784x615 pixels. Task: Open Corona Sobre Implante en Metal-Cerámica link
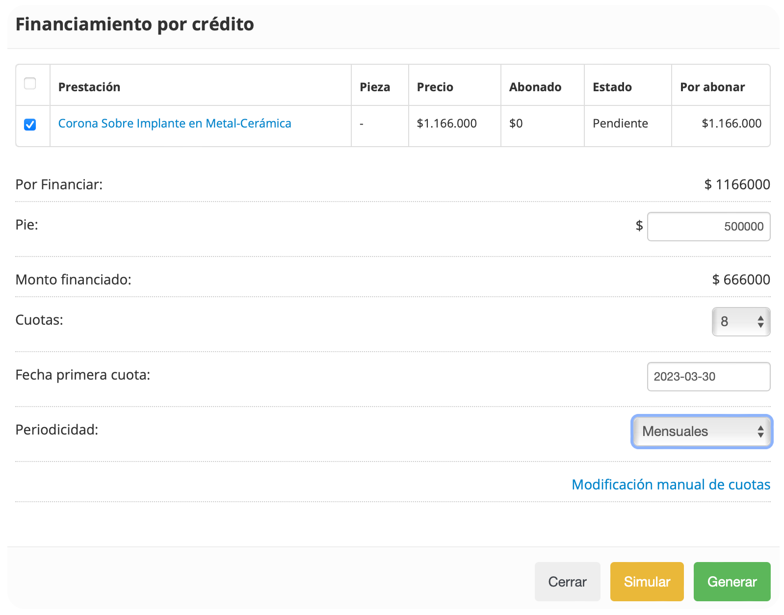coord(175,124)
